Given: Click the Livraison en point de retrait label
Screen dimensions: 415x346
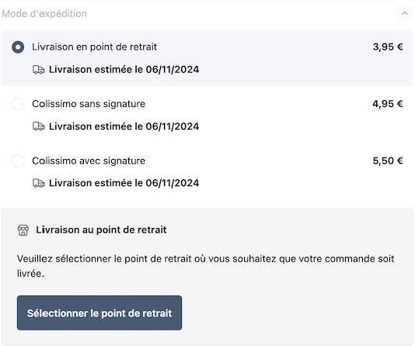Looking at the screenshot, I should [95, 47].
